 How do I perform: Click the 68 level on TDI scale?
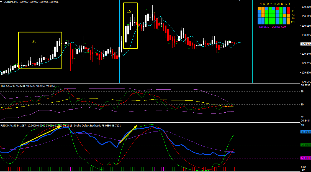click(302, 92)
